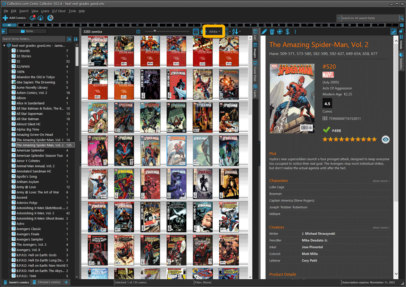Filter comics by letter S
Image resolution: width=406 pixels, height=287 pixels.
point(293,25)
